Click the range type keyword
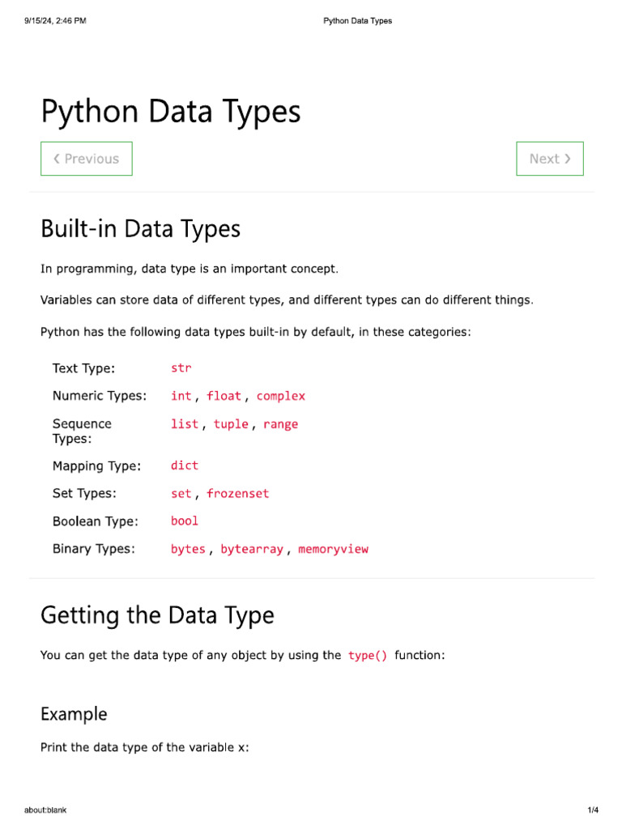The height and width of the screenshot is (829, 622). pyautogui.click(x=280, y=424)
